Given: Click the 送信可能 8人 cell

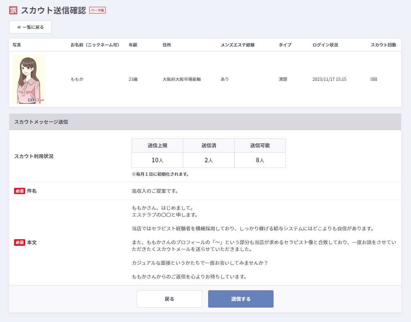Looking at the screenshot, I should (x=260, y=160).
